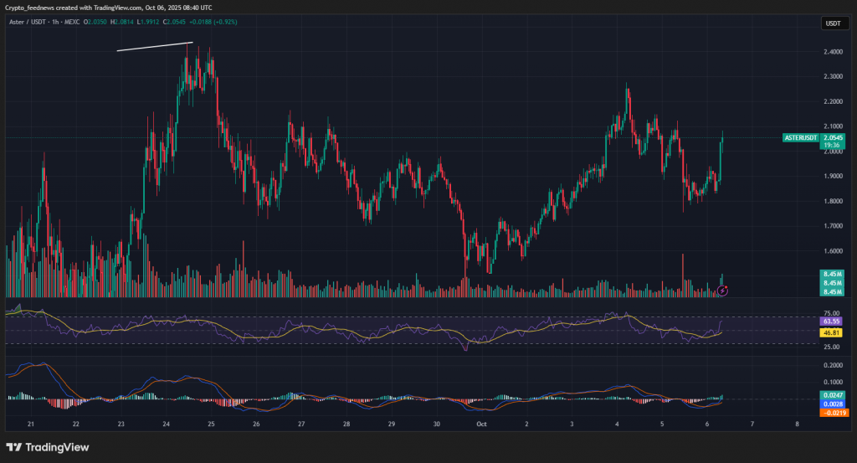Click the TradingView logo icon
This screenshot has height=463, width=857.
click(x=14, y=446)
